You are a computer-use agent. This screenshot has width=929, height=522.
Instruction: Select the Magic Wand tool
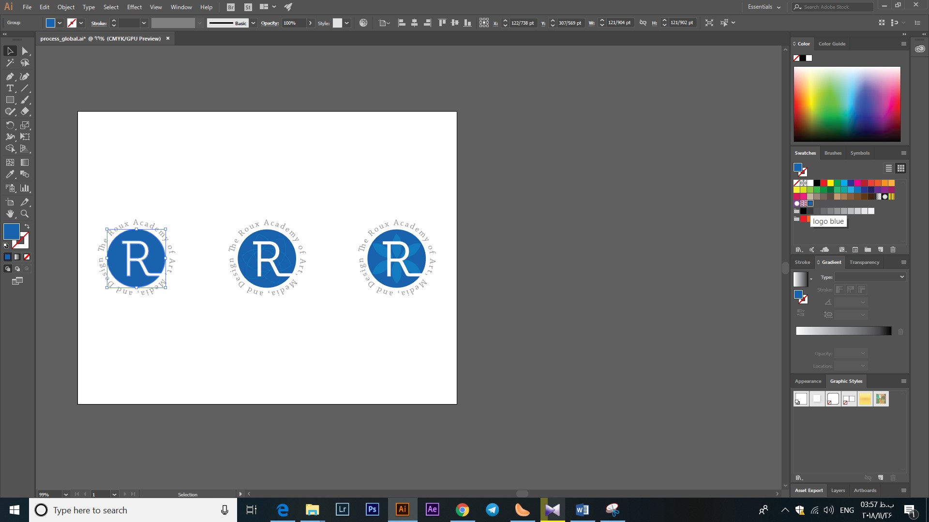point(10,63)
